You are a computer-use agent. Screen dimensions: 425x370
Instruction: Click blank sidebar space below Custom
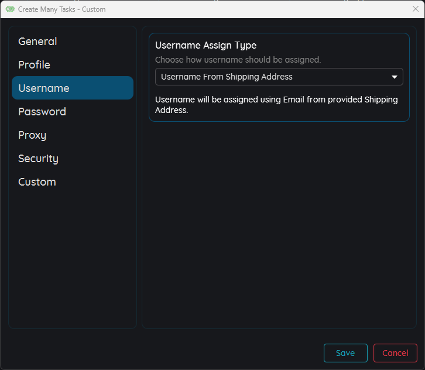[x=73, y=258]
